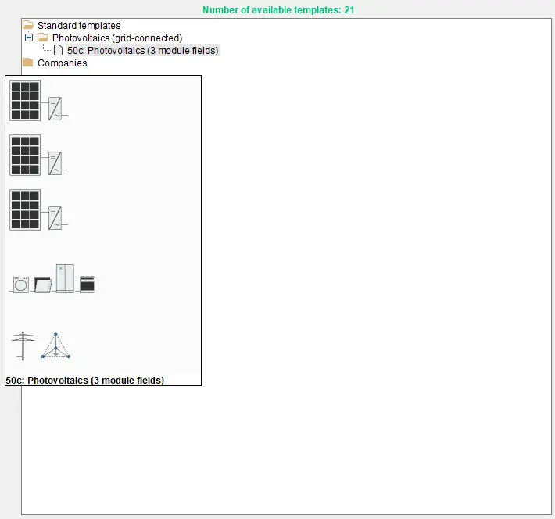The width and height of the screenshot is (555, 519).
Task: Click the document icon beside template 50c
Action: (x=58, y=51)
